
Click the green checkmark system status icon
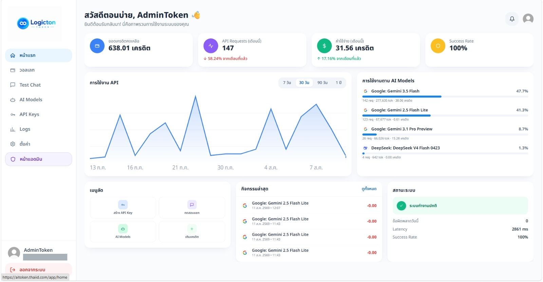pyautogui.click(x=401, y=206)
